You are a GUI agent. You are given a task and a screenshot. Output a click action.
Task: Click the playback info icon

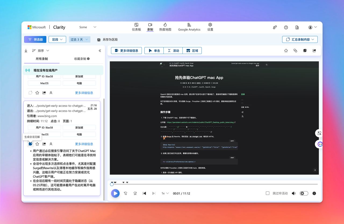click(x=314, y=193)
